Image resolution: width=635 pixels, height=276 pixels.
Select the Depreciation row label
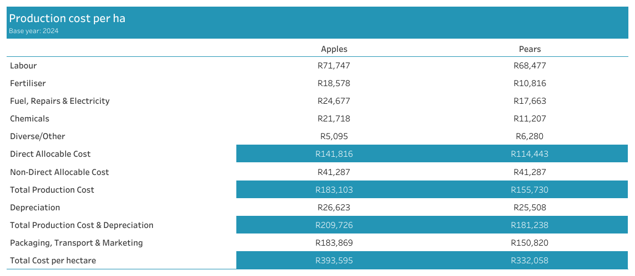pos(35,208)
